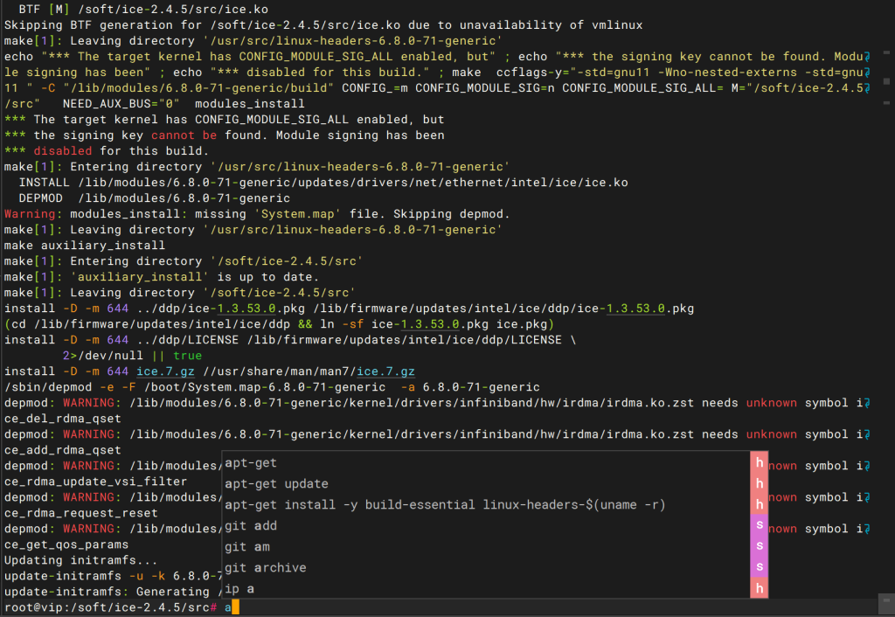
Task: Click the "s" badge beside "git archive"
Action: point(759,567)
